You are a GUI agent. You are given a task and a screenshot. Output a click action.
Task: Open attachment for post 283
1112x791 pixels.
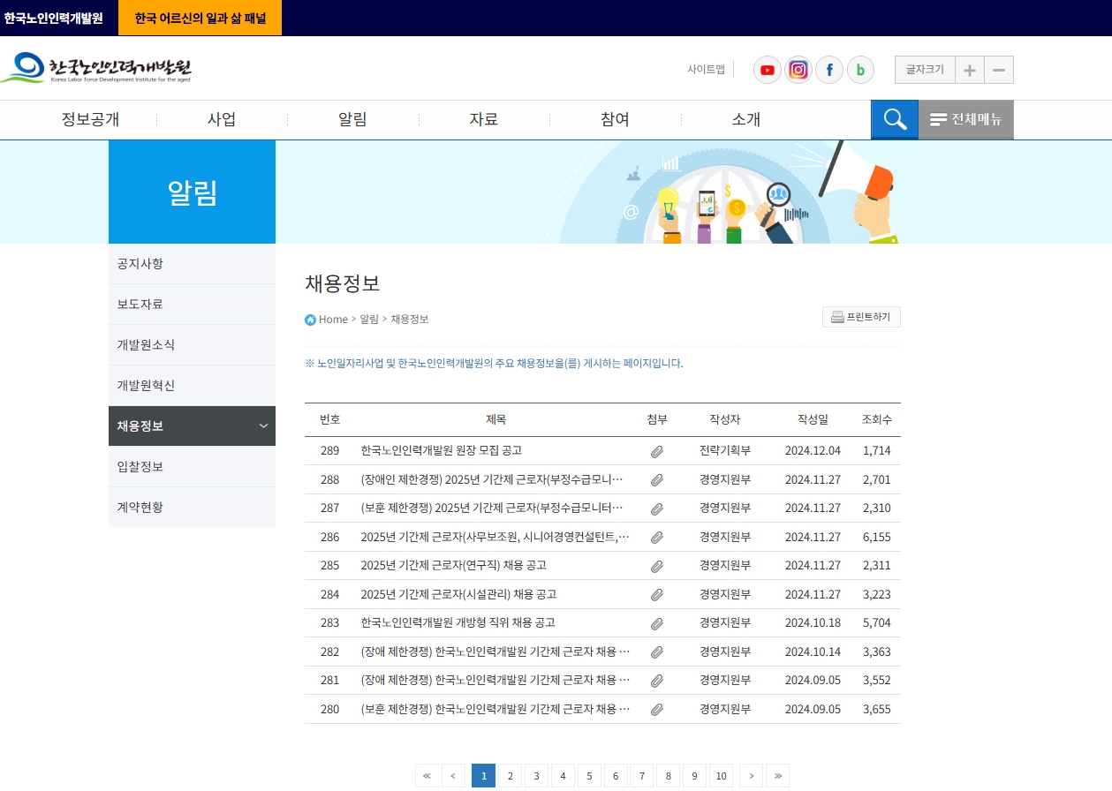coord(657,623)
